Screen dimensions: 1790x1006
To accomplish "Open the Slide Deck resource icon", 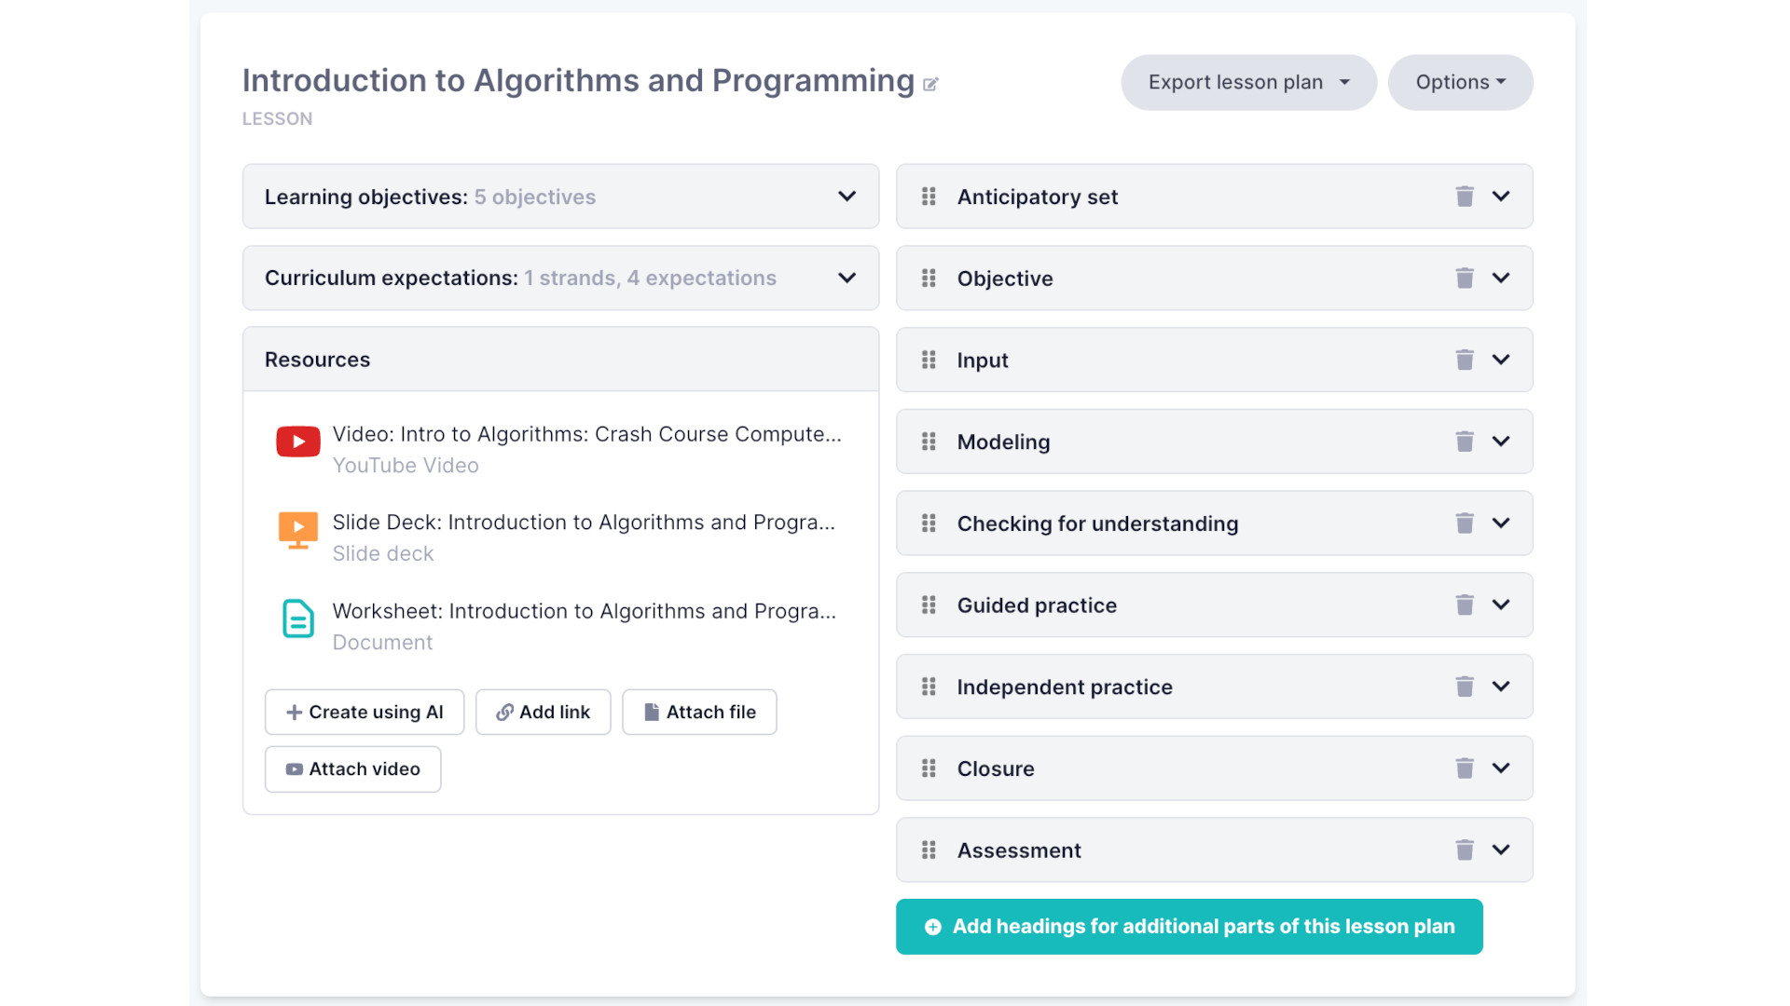I will coord(298,530).
